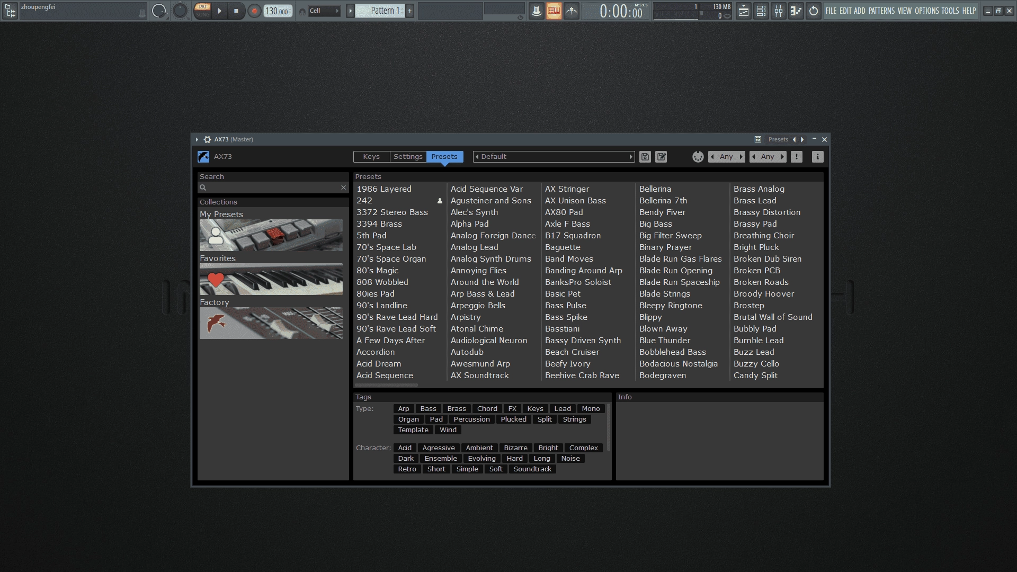Toggle the Ambient character tag

point(479,448)
